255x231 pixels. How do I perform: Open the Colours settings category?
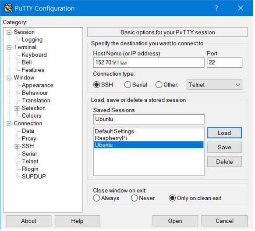[x=32, y=116]
